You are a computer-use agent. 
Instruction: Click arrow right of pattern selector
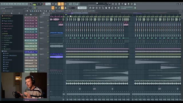[87, 8]
